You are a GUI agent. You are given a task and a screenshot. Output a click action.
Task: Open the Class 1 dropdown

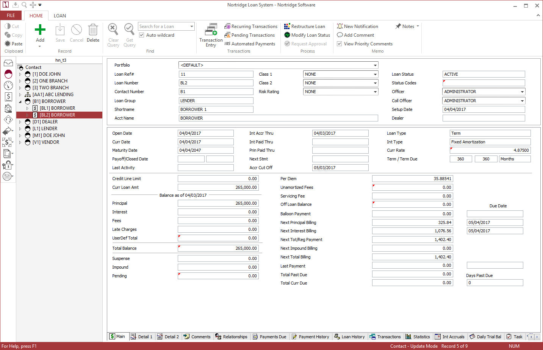click(375, 74)
